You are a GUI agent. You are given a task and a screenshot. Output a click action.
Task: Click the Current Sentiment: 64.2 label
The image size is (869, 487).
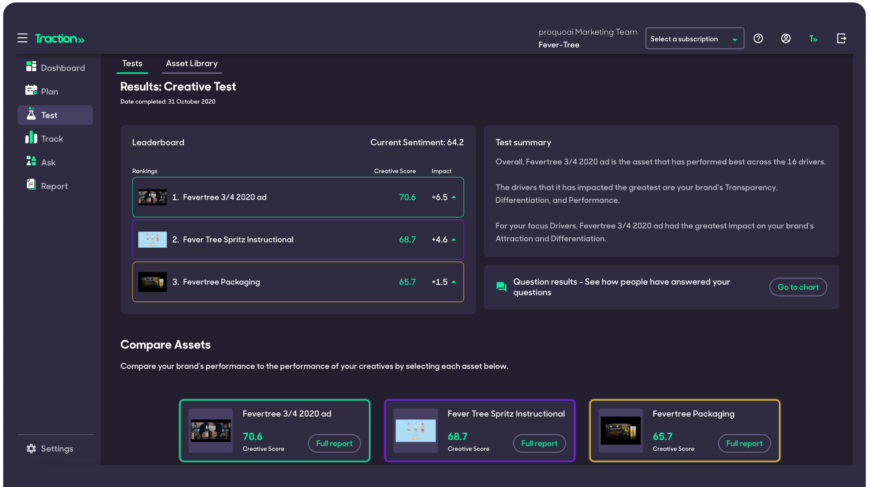(x=417, y=142)
